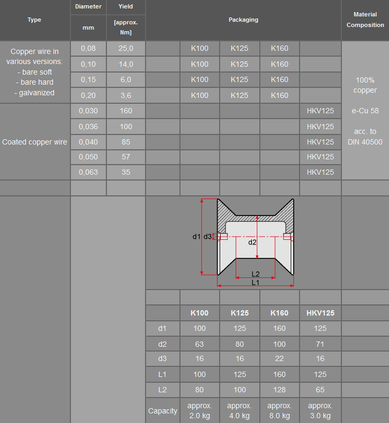The width and height of the screenshot is (389, 423).
Task: Click approx. 3.0 kg capacity cell
Action: tap(320, 411)
